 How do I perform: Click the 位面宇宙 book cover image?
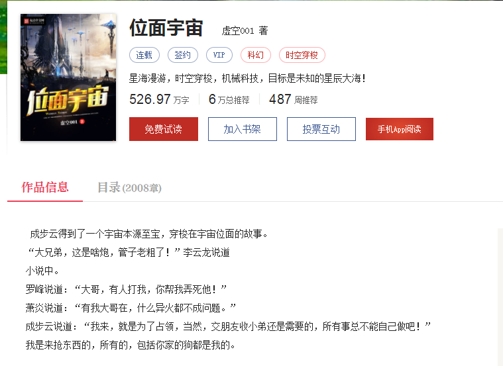[68, 77]
